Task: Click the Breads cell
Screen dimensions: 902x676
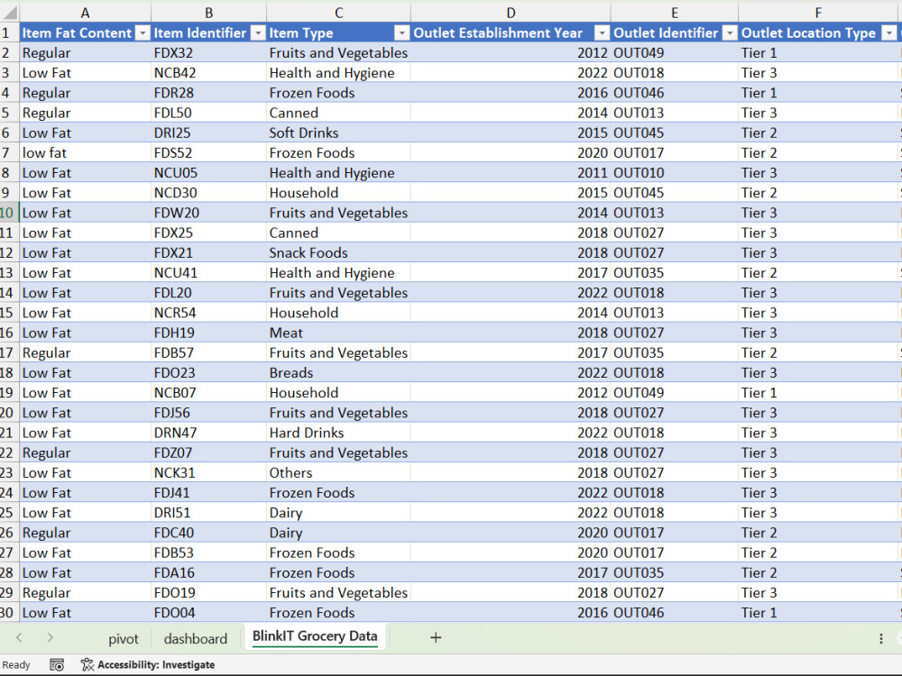Action: tap(339, 373)
